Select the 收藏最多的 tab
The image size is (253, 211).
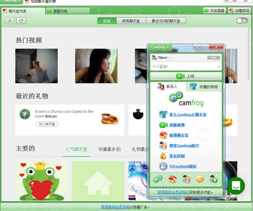110,149
